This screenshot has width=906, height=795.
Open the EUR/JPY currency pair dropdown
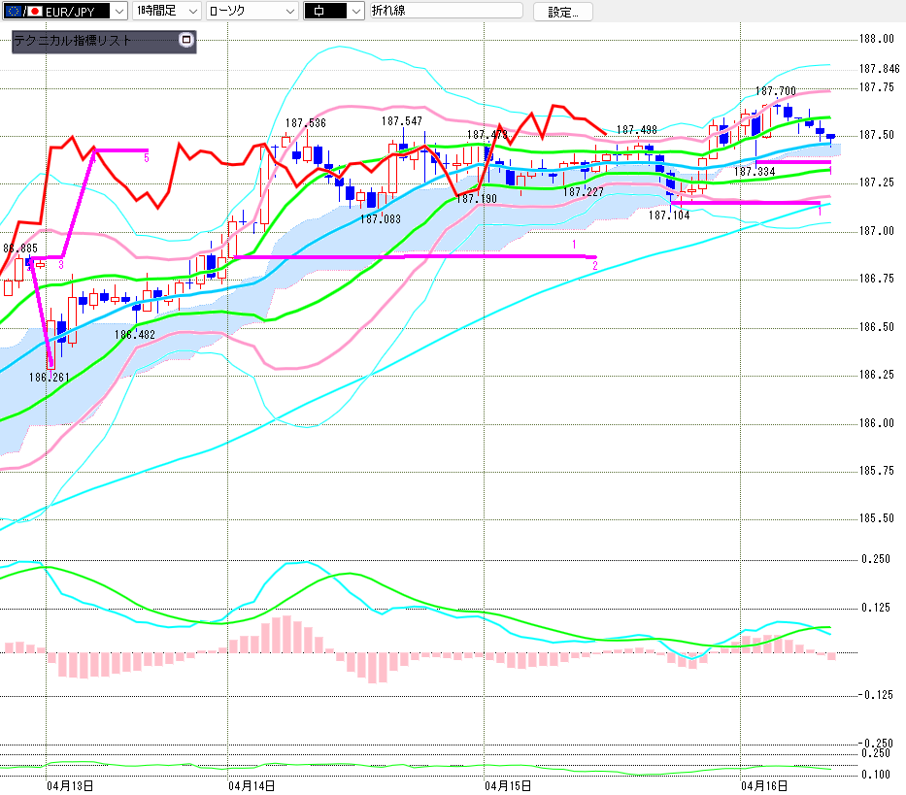pos(118,11)
